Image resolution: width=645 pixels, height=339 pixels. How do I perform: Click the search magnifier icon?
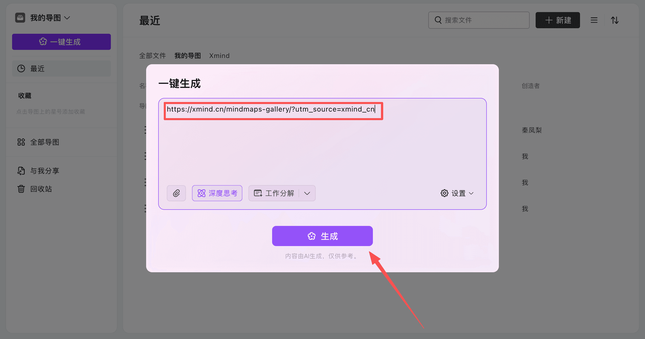click(438, 20)
